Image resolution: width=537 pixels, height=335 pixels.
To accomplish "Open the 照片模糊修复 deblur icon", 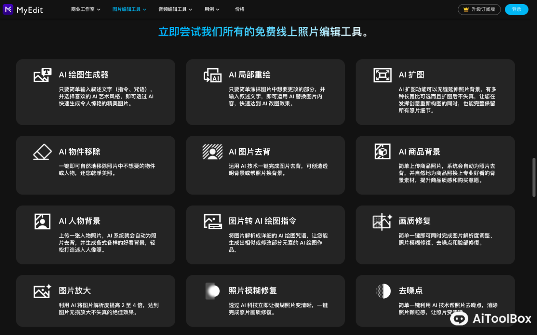I will (x=212, y=291).
